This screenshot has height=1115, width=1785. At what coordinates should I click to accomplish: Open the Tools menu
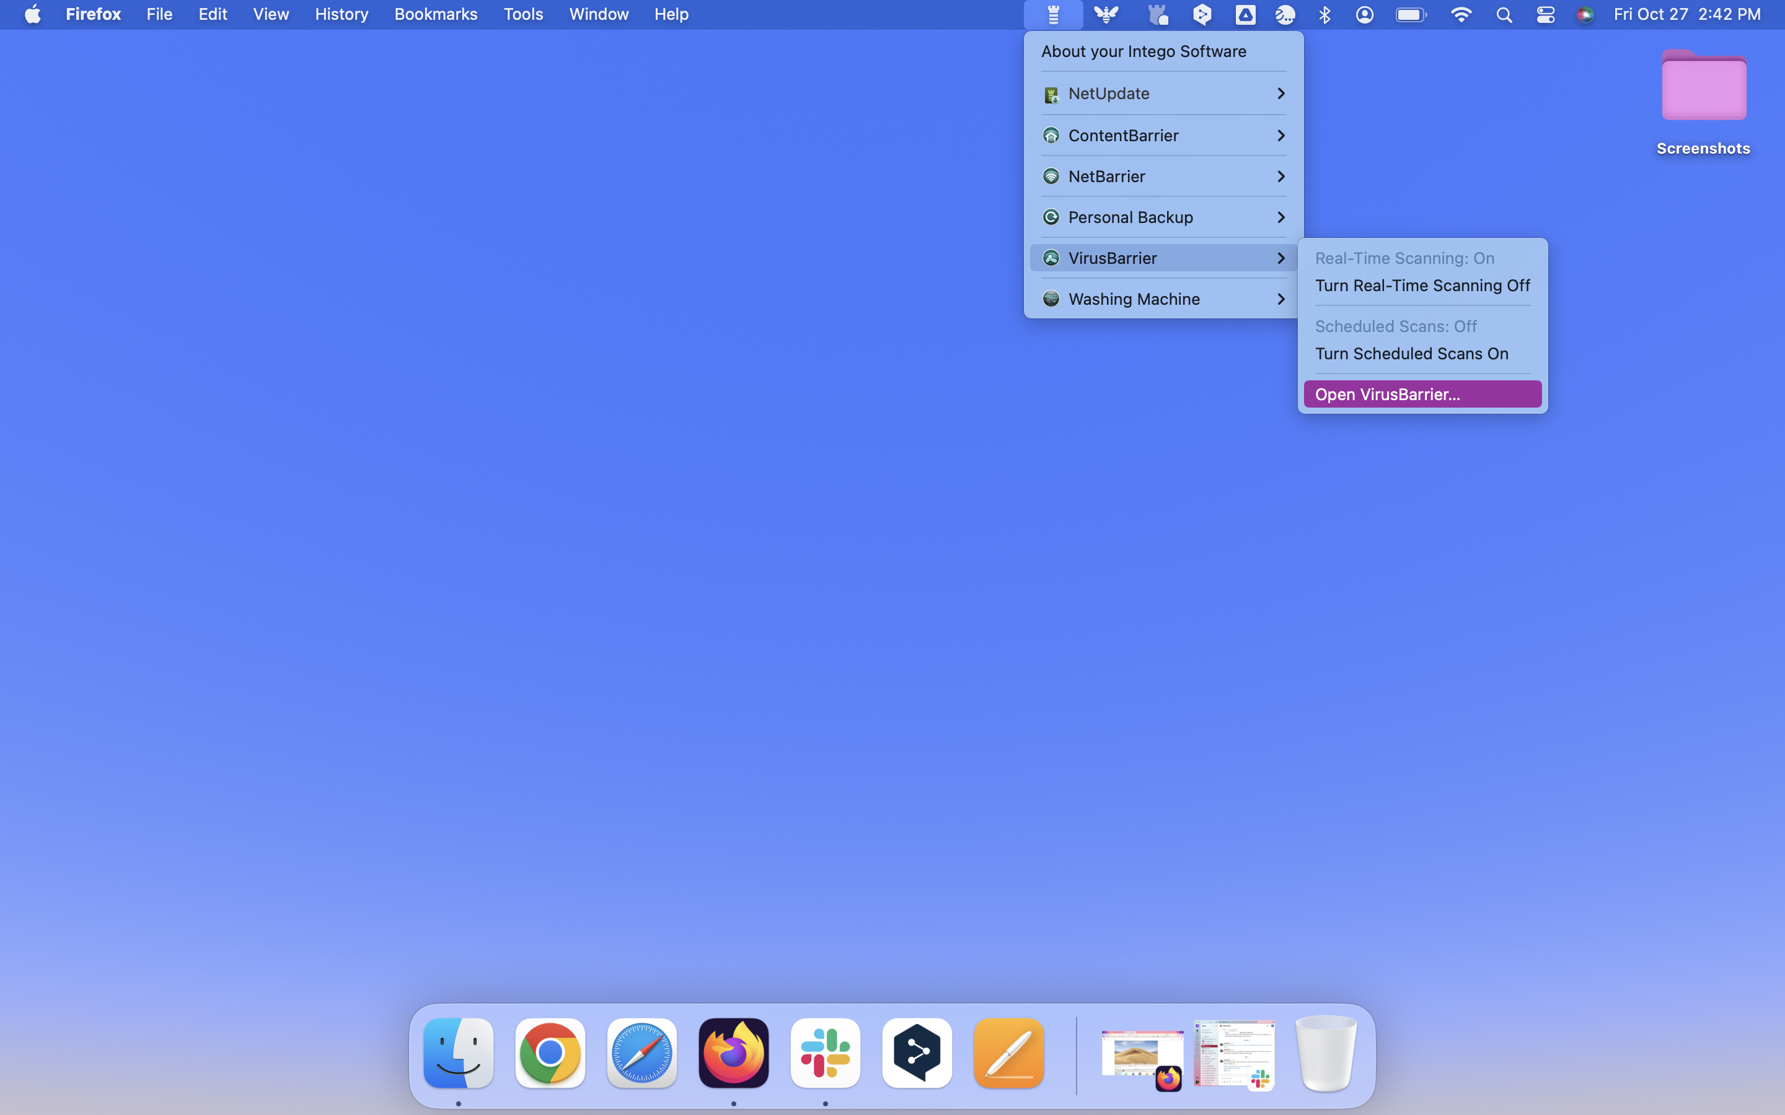(x=523, y=14)
